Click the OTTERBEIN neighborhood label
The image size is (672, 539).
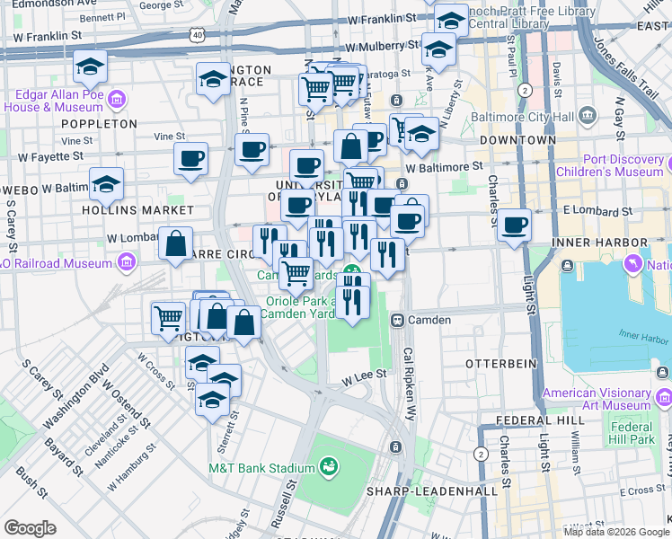coord(501,364)
